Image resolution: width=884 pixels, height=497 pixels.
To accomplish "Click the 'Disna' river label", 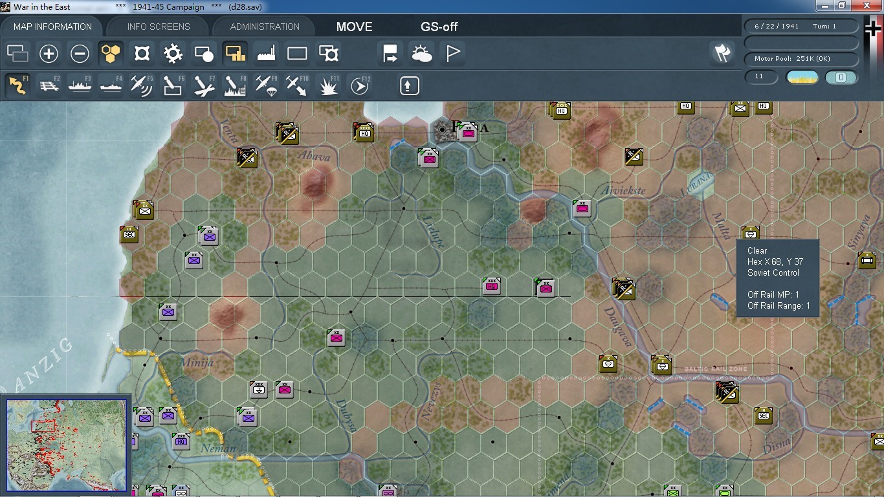I will (x=777, y=447).
